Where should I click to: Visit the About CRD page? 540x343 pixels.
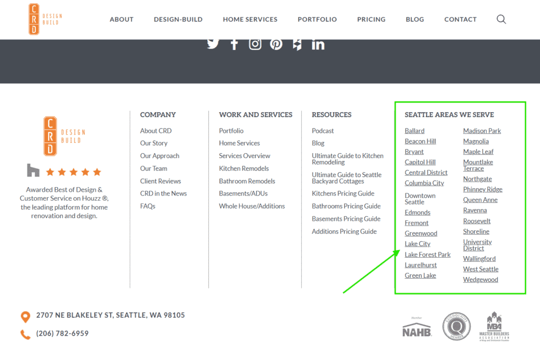point(156,130)
